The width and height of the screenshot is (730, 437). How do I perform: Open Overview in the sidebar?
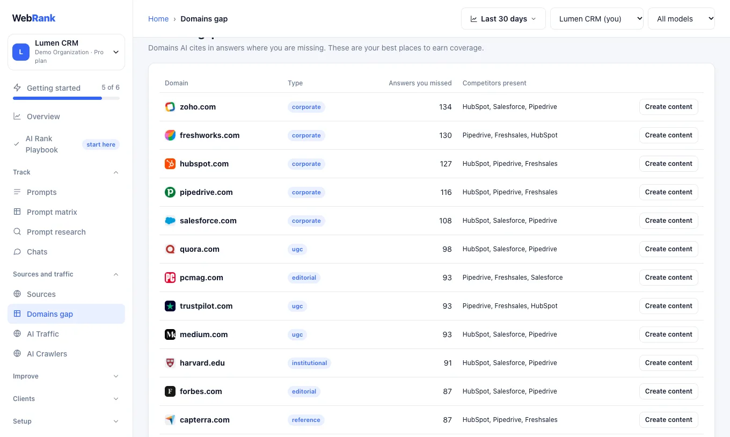(x=66, y=116)
